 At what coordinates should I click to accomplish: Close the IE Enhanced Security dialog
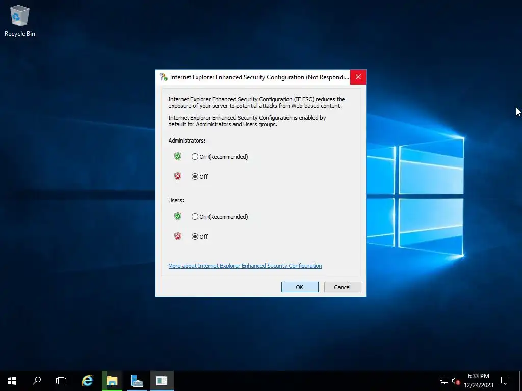(358, 77)
